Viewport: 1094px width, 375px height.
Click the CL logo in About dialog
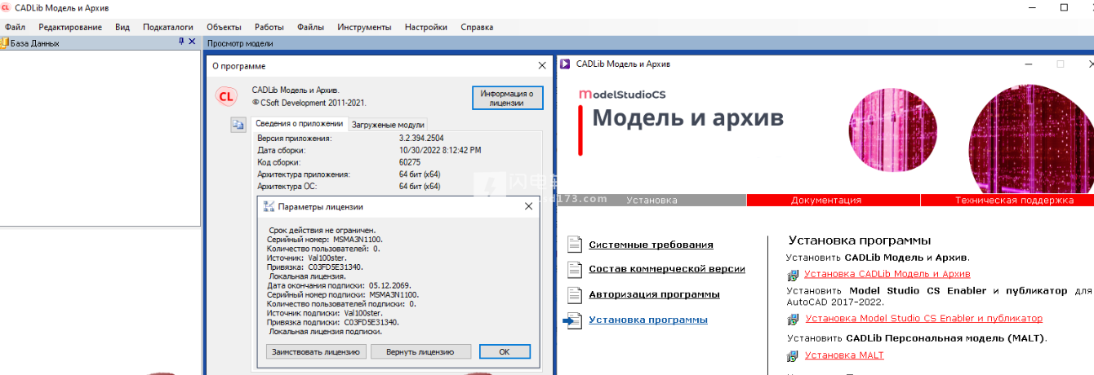(x=226, y=97)
